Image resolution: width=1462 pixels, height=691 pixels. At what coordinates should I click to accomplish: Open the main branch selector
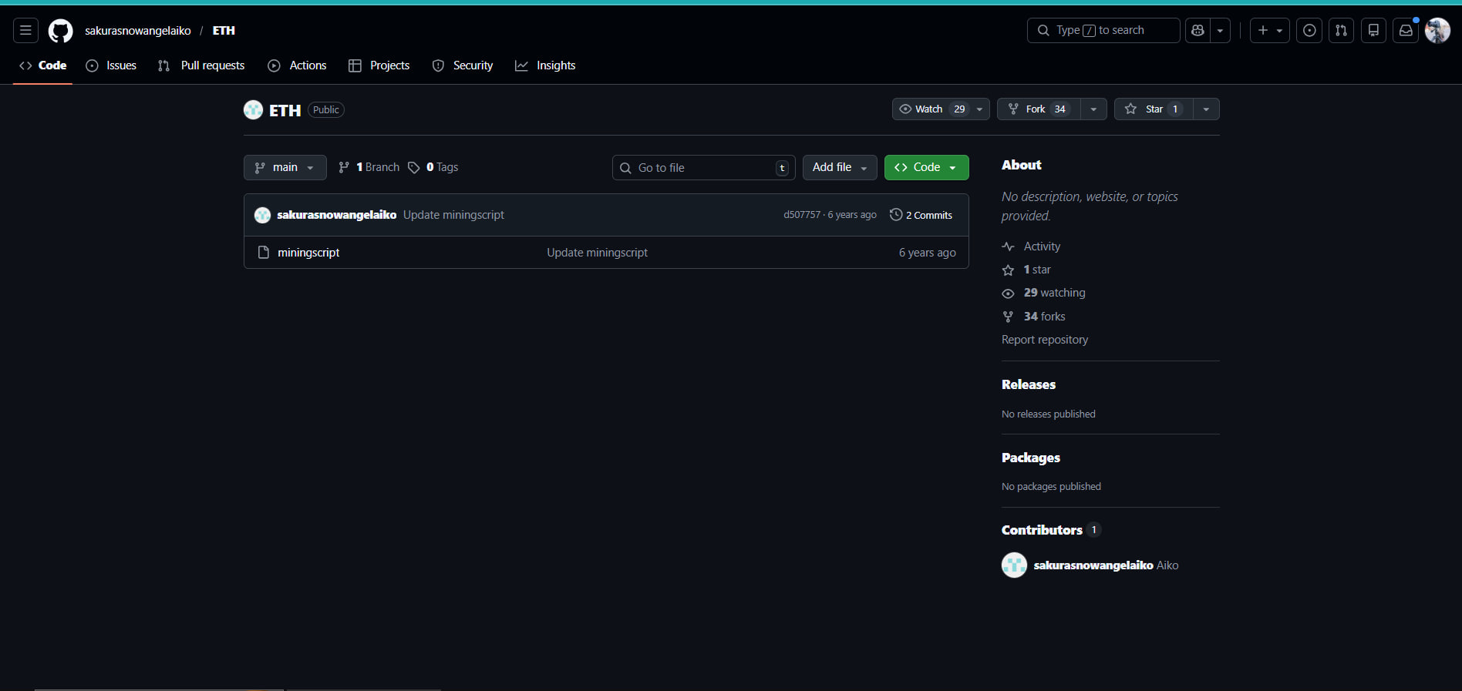tap(285, 168)
